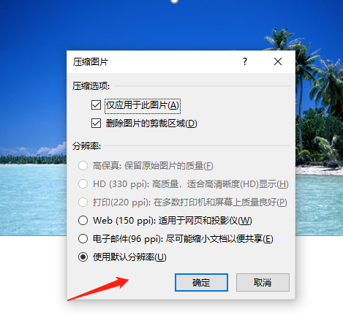The image size is (343, 315).
Task: Select 高保真 original quality radio option
Action: click(x=83, y=166)
